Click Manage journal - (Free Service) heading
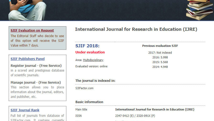Screen dimensions: 214x121 (x=36, y=82)
